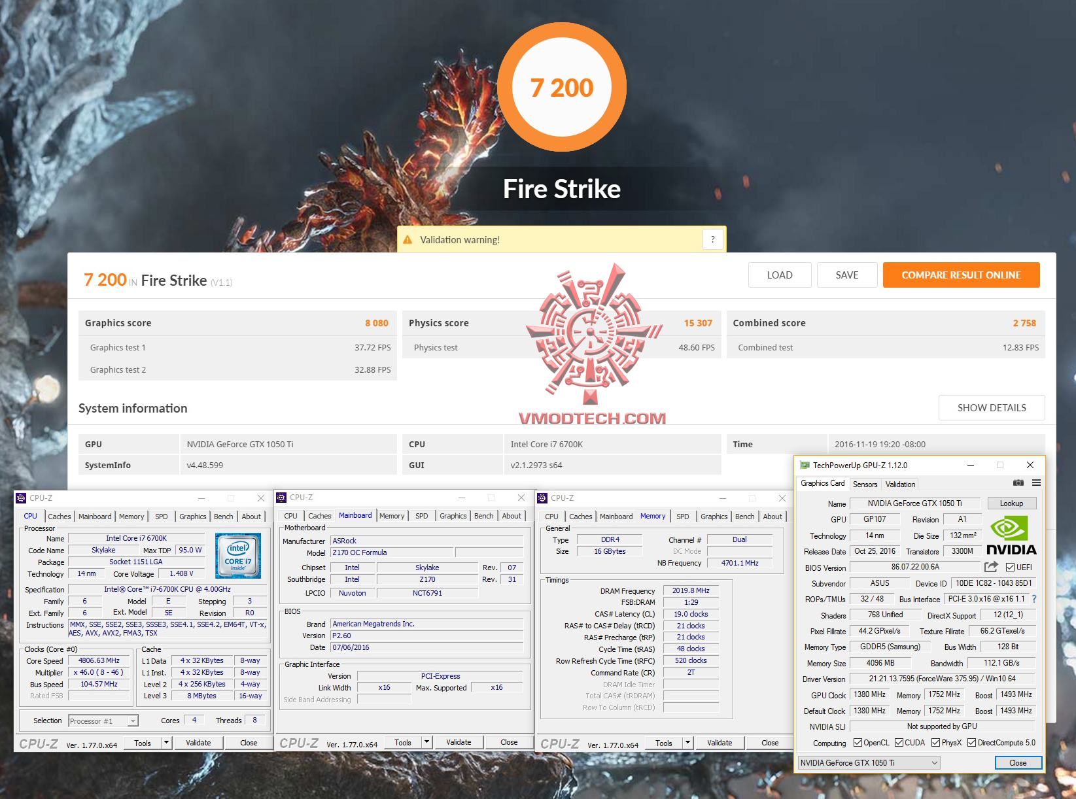Click Tools button in CPU-Z Motherboard window
1076x799 pixels.
pos(403,742)
